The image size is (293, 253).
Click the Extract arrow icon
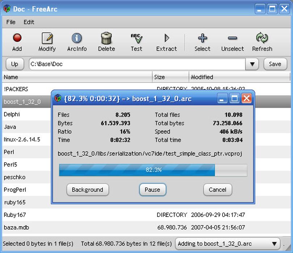(167, 38)
